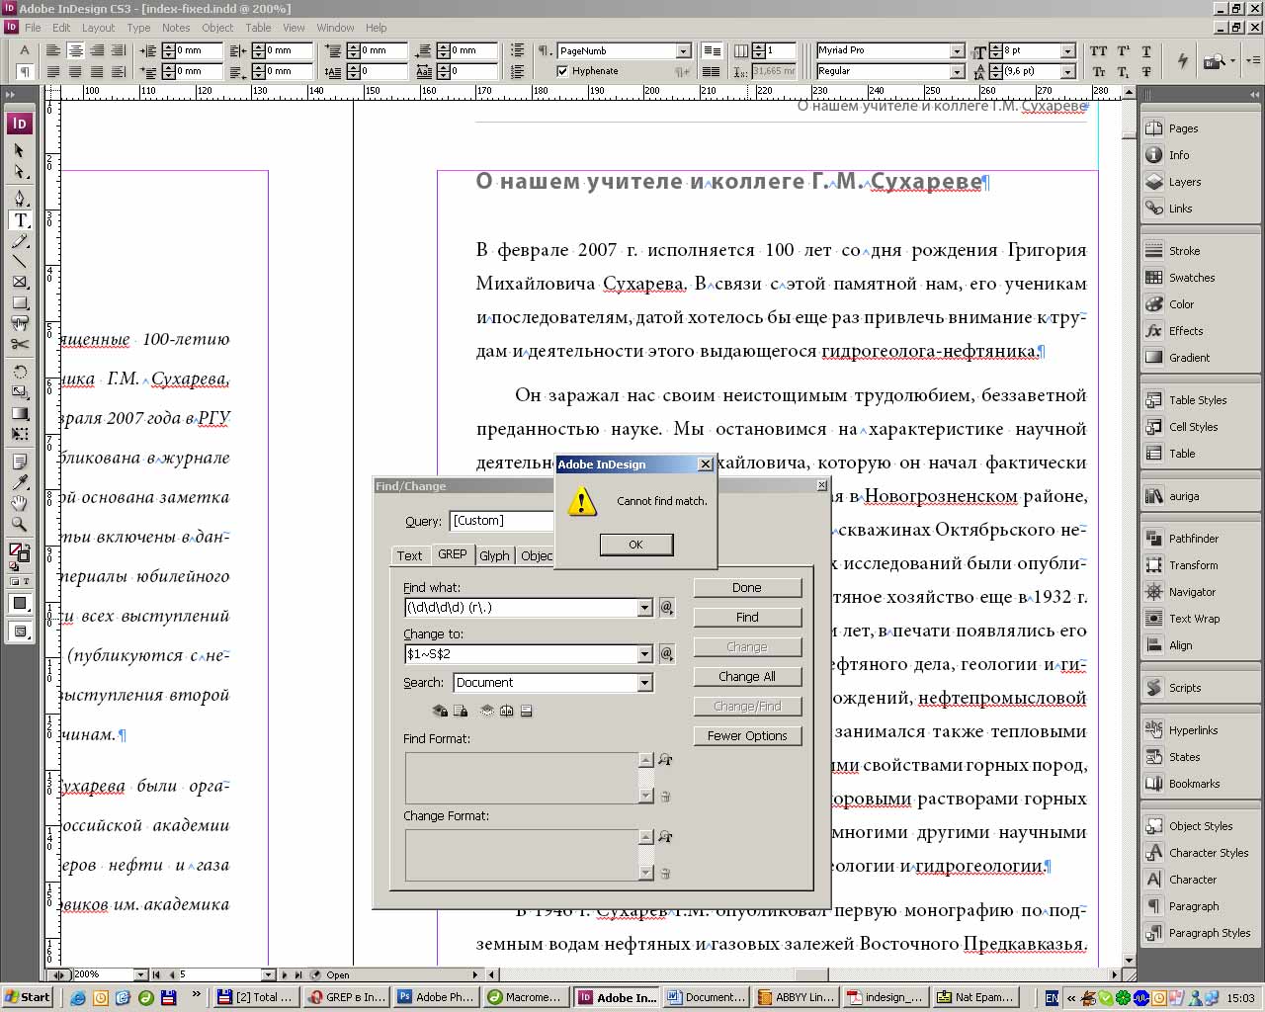Open special characters menu for Find what
The image size is (1265, 1012).
666,608
